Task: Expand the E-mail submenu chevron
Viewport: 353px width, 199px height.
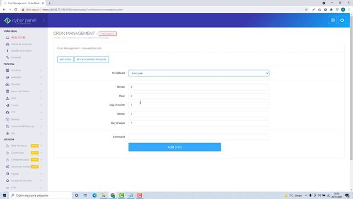Action: [x=41, y=106]
